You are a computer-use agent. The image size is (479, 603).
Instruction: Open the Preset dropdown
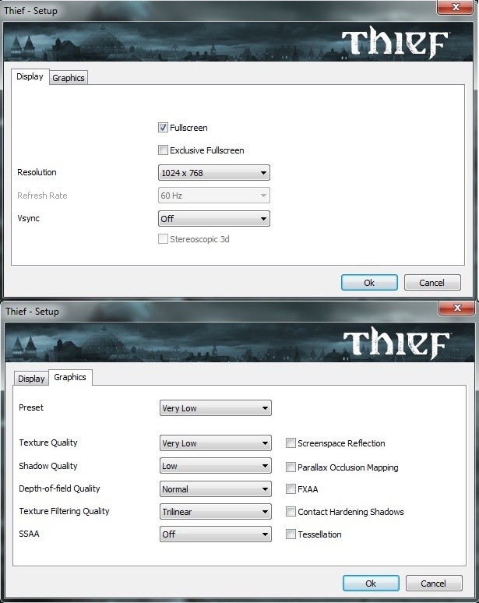pos(215,408)
